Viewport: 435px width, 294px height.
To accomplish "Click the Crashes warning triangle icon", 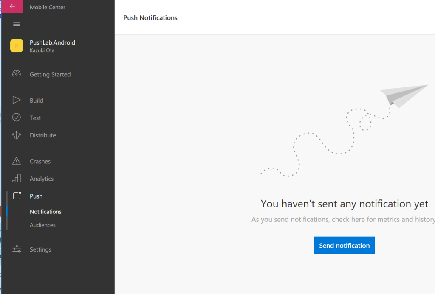I will click(x=17, y=161).
